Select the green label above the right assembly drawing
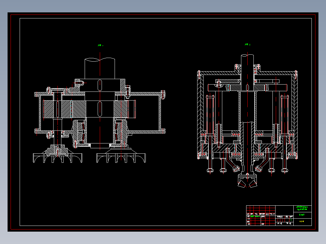 tap(247, 45)
